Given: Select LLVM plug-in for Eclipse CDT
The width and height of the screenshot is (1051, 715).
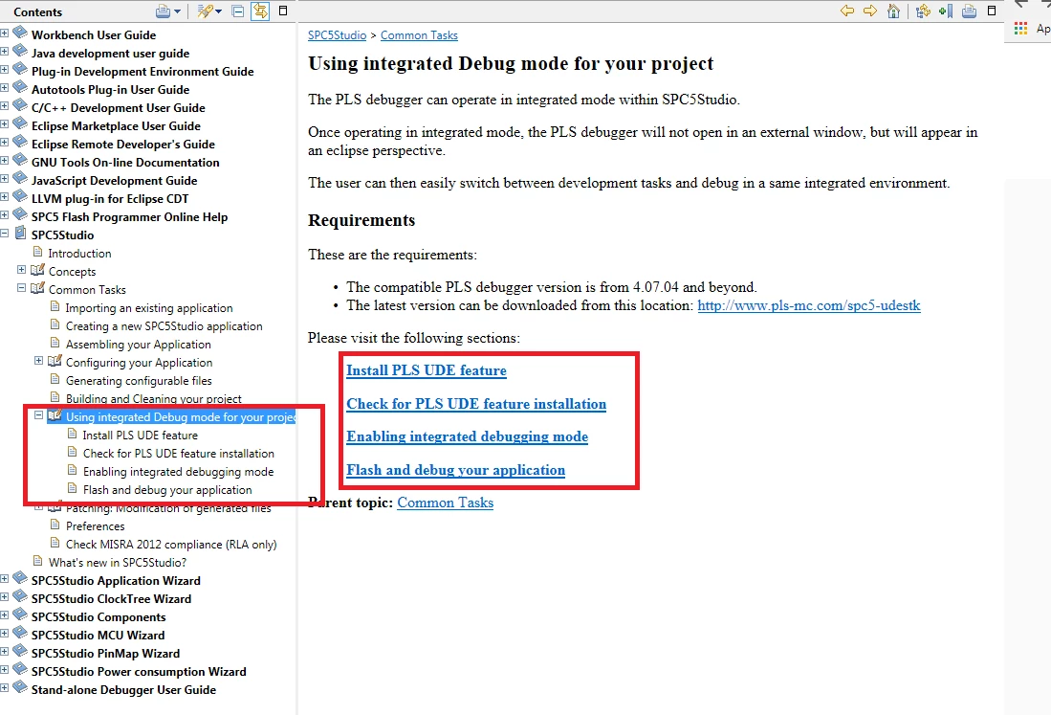Looking at the screenshot, I should (110, 198).
